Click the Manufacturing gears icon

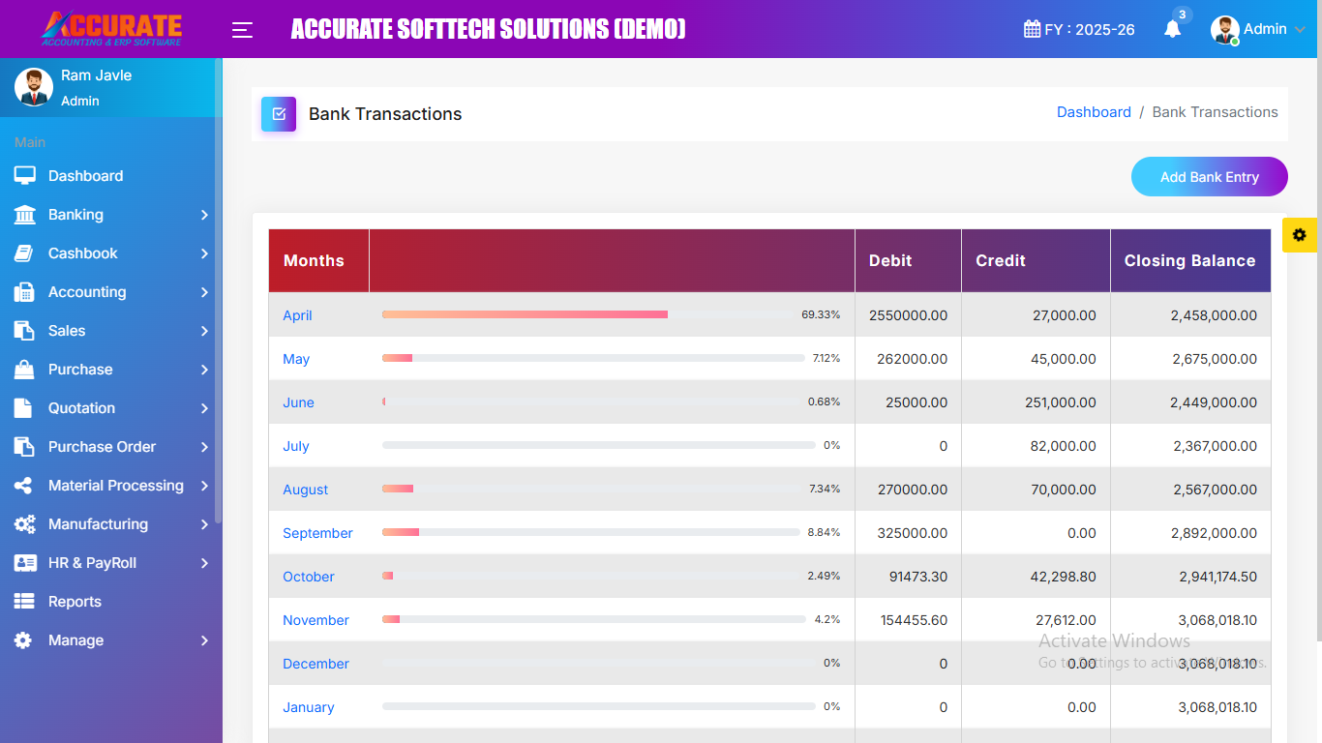[24, 524]
